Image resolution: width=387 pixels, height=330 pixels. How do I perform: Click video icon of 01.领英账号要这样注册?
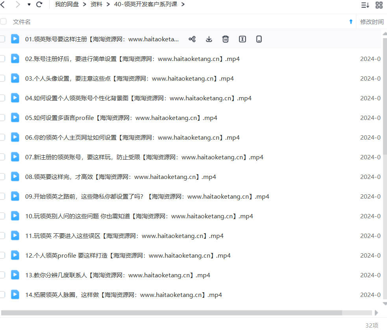(15, 39)
